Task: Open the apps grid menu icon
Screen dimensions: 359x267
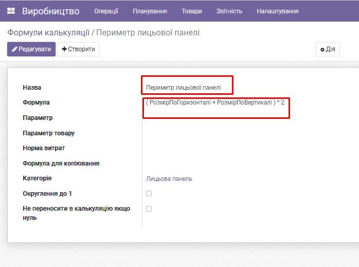Action: pyautogui.click(x=11, y=11)
